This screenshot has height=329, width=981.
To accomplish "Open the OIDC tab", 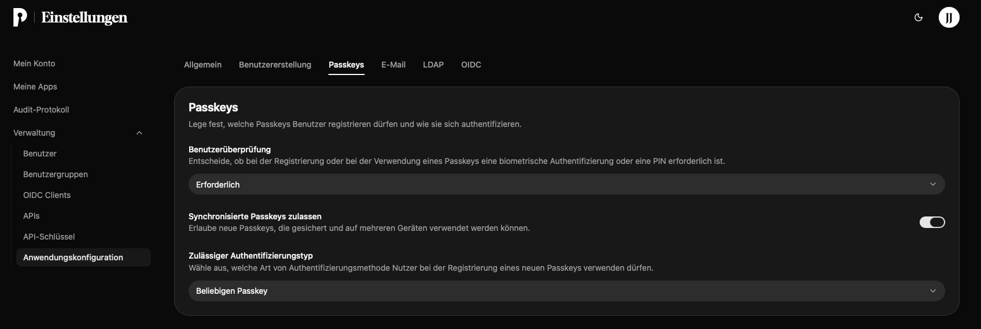I will point(471,65).
